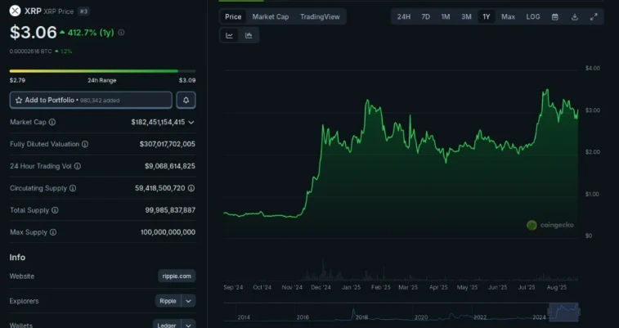Open the Explorers dropdown arrow
619x328 pixels.
188,301
